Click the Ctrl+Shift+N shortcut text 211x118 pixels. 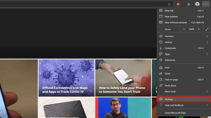[198, 22]
